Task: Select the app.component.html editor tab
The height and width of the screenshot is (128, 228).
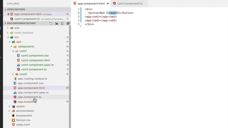Action: tap(91, 4)
